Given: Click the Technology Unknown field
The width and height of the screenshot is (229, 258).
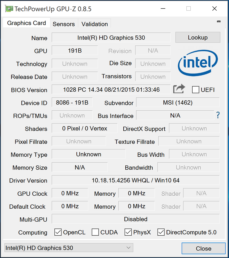Looking at the screenshot, I should point(75,63).
